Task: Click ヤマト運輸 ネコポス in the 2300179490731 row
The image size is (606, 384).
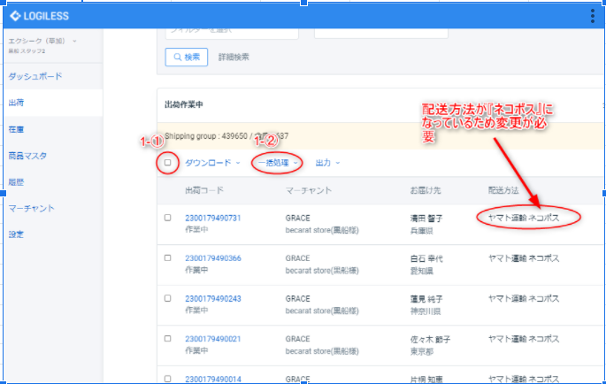Action: (x=524, y=219)
